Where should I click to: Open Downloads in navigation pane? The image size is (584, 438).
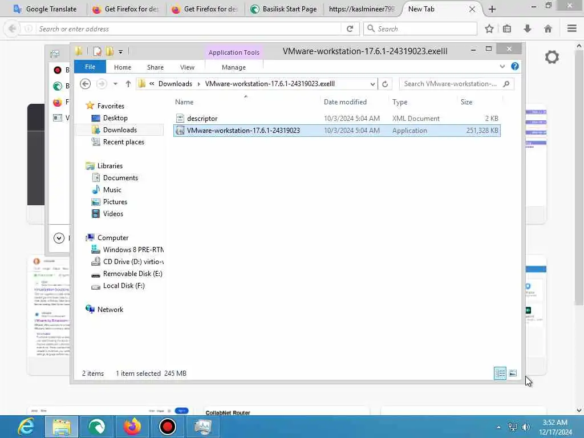coord(120,130)
